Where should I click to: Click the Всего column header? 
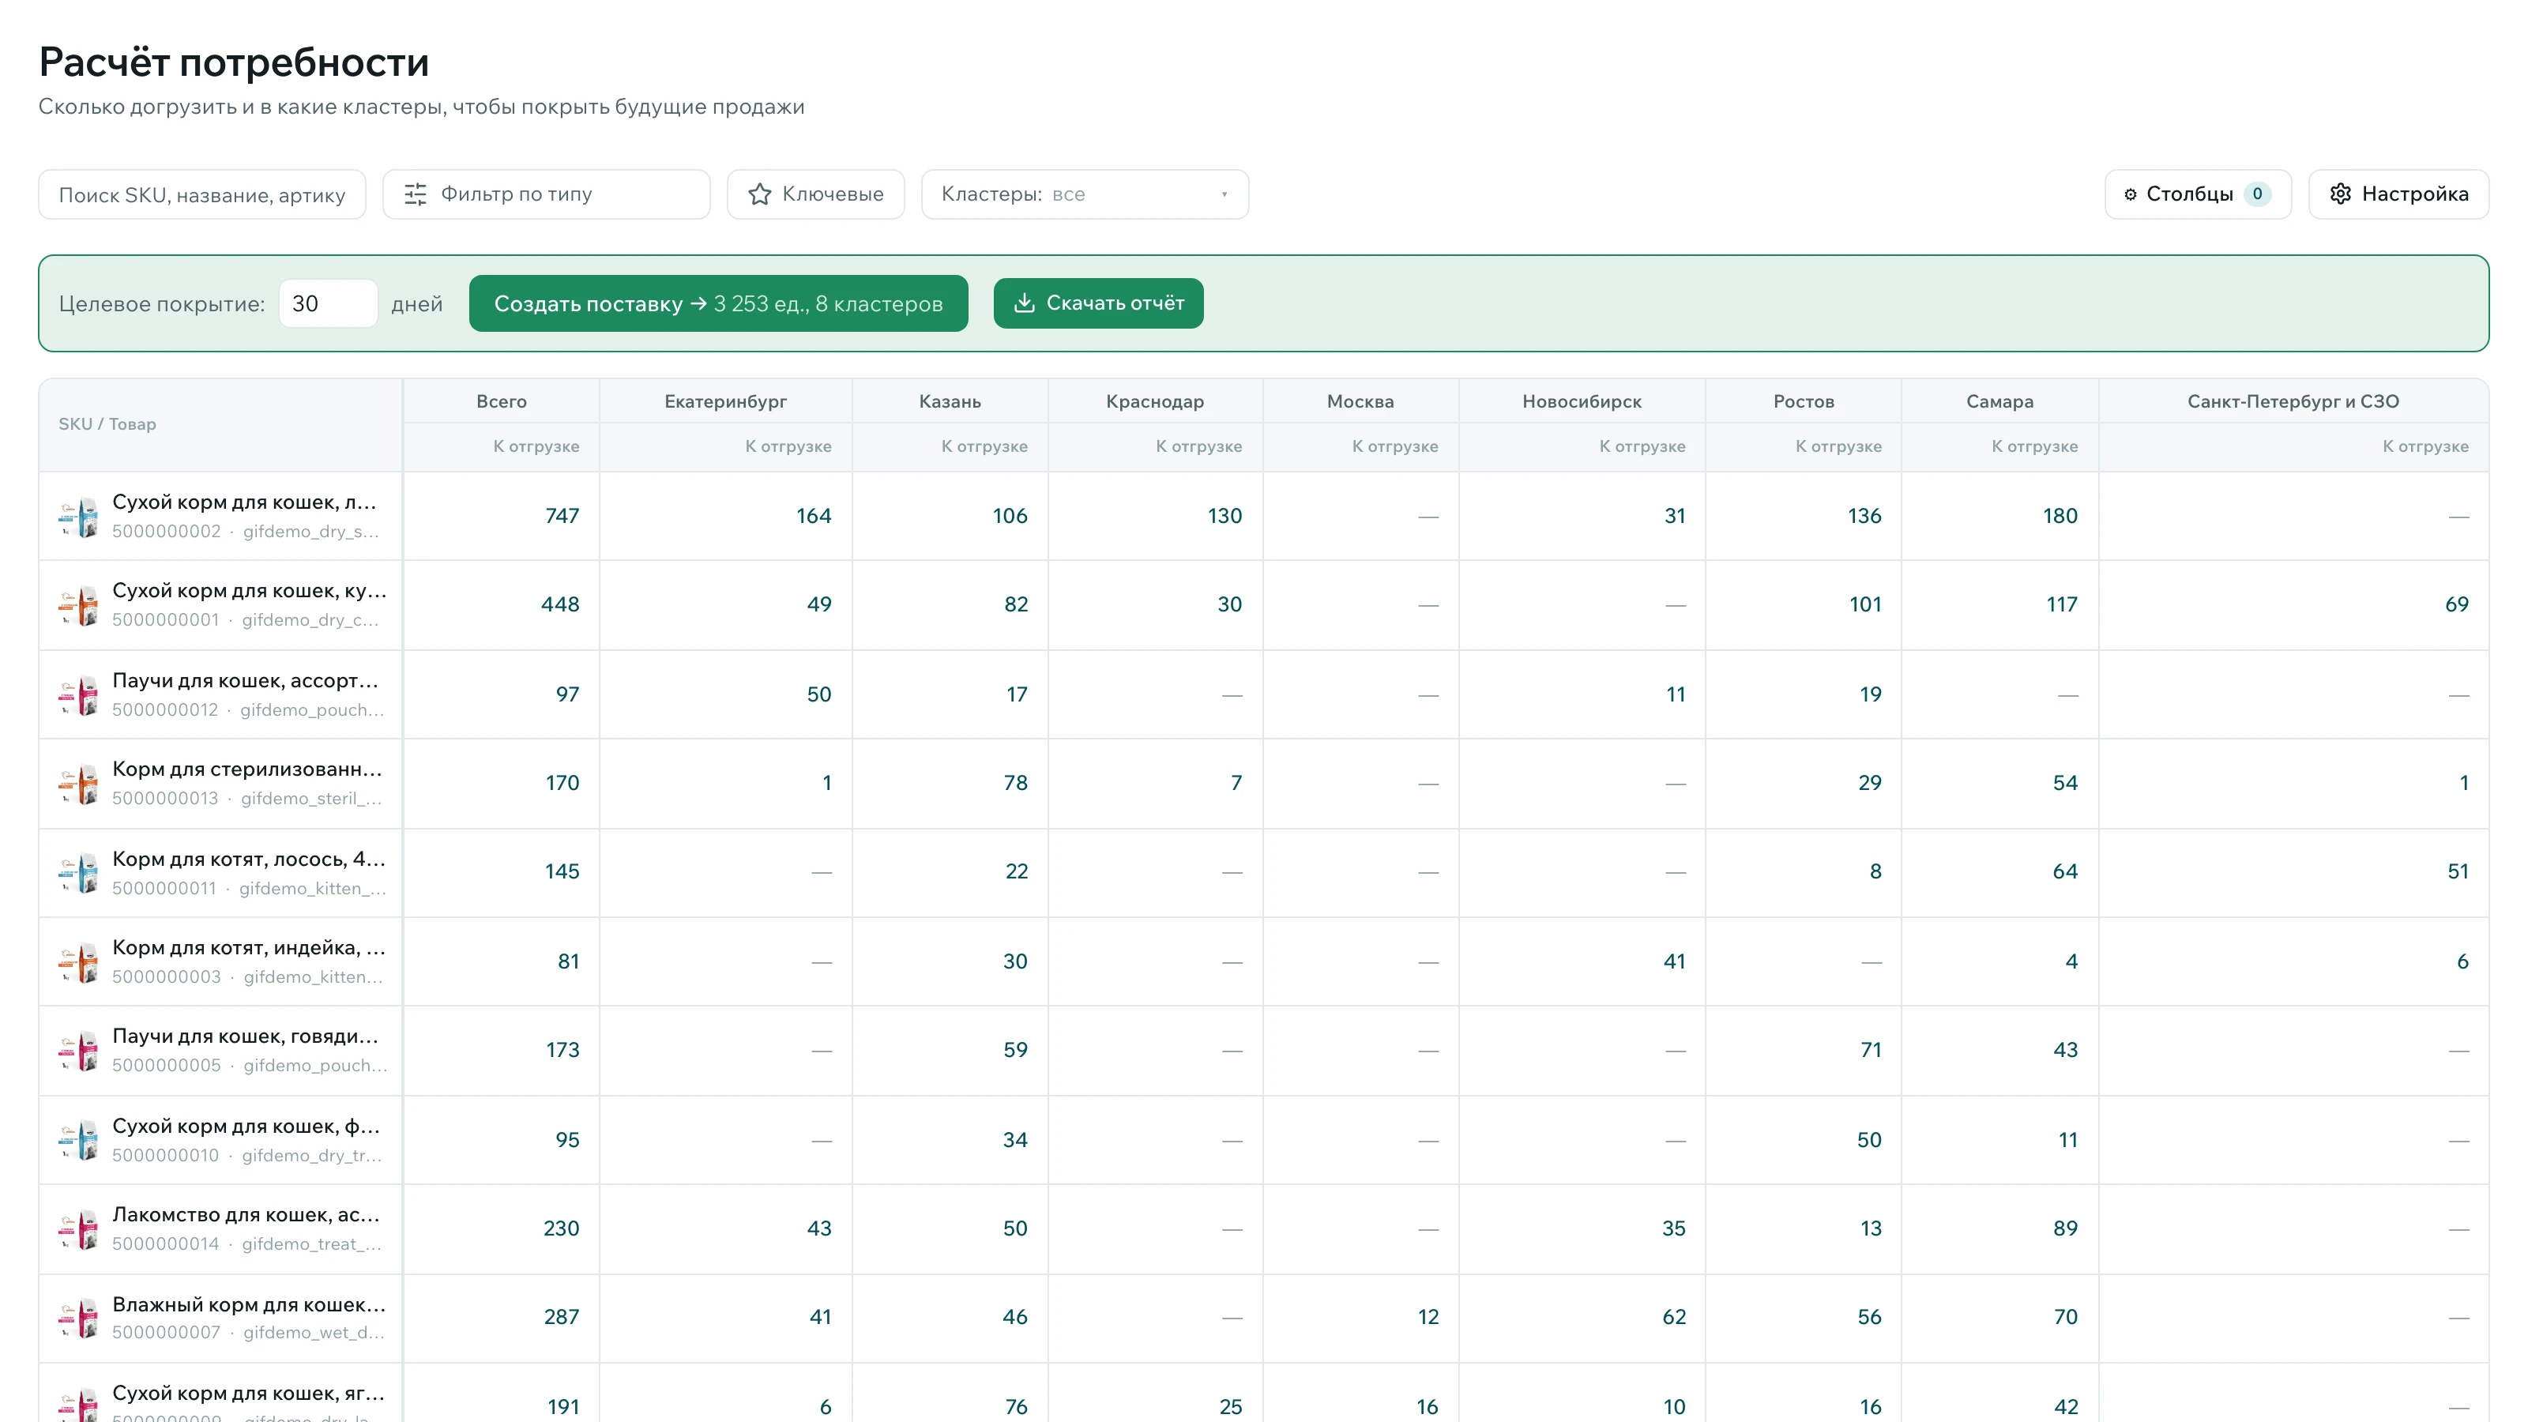pyautogui.click(x=502, y=401)
